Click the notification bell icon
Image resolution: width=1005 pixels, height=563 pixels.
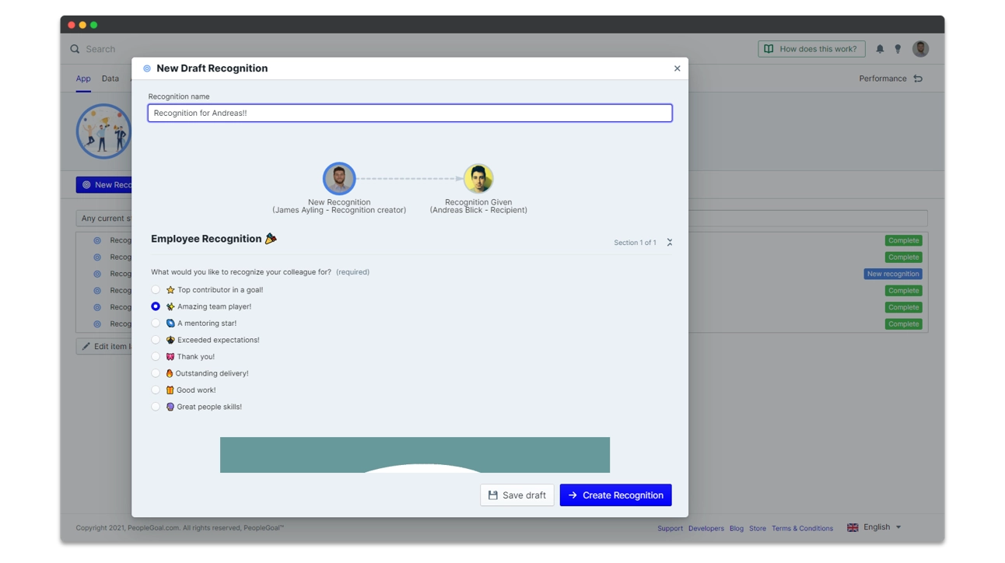pos(880,49)
